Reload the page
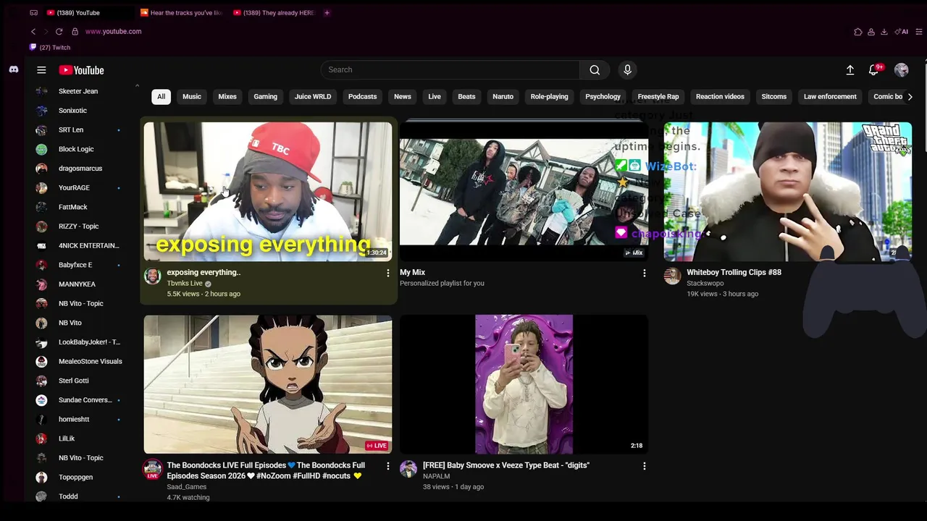This screenshot has width=927, height=521. (x=59, y=32)
